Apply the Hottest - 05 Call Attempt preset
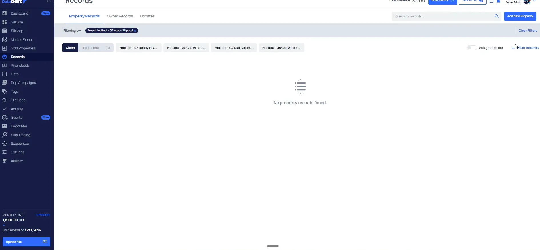The image size is (540, 250). coord(281,48)
